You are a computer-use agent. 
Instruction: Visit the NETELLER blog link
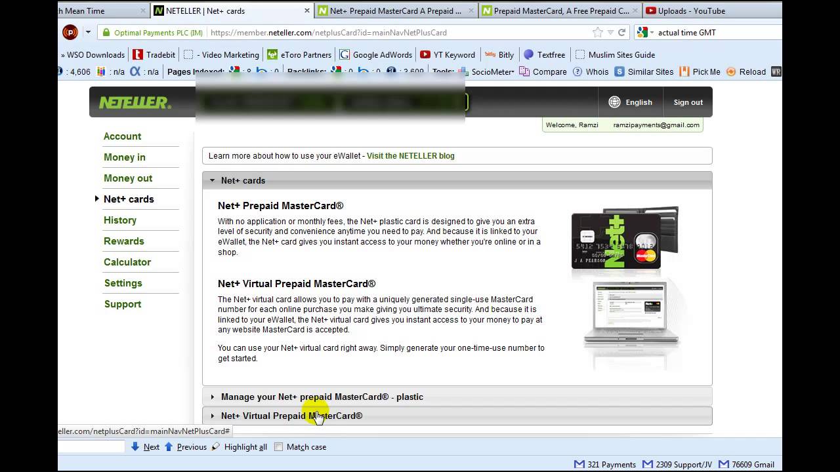click(410, 156)
